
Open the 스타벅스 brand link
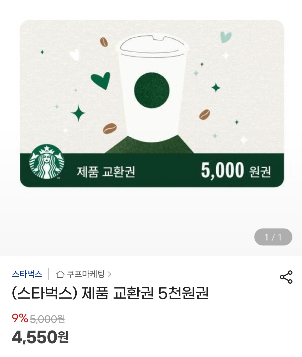pyautogui.click(x=27, y=274)
